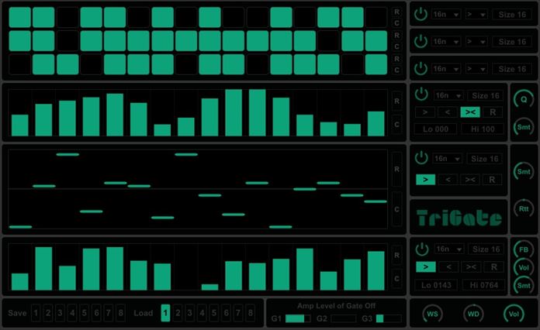Open second gate row's direction dropdown

pyautogui.click(x=477, y=41)
